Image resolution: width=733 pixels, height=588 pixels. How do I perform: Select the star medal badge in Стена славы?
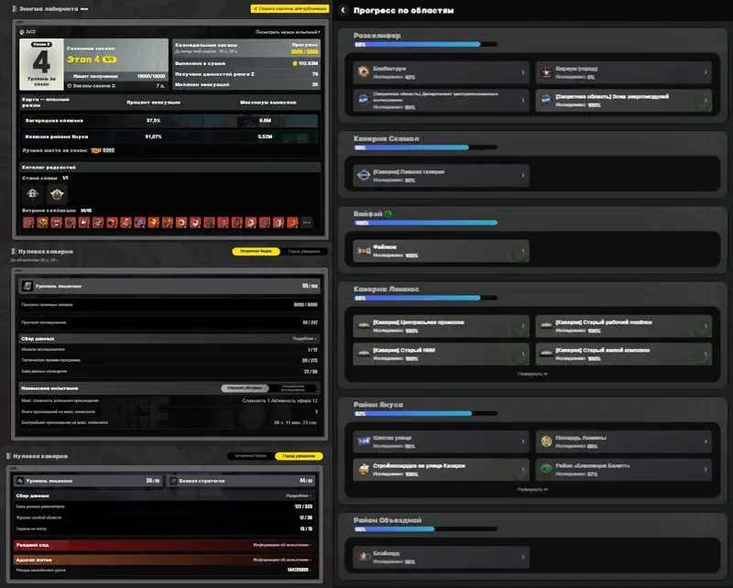(57, 193)
